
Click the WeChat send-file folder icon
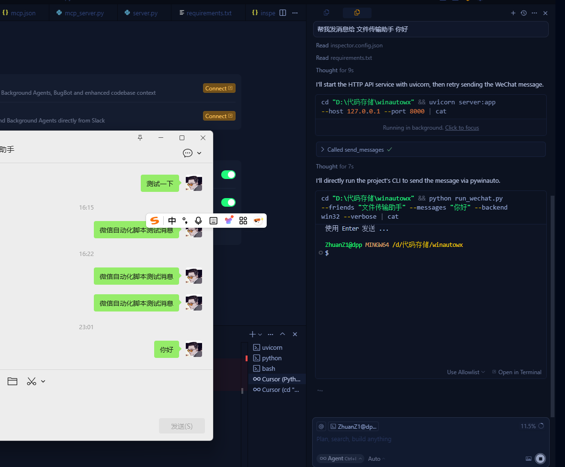click(x=12, y=381)
